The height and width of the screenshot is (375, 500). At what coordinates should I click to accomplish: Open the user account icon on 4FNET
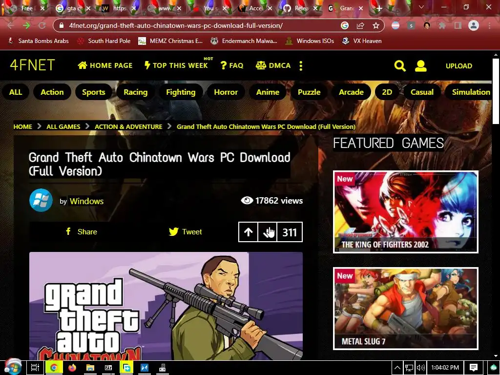tap(420, 66)
